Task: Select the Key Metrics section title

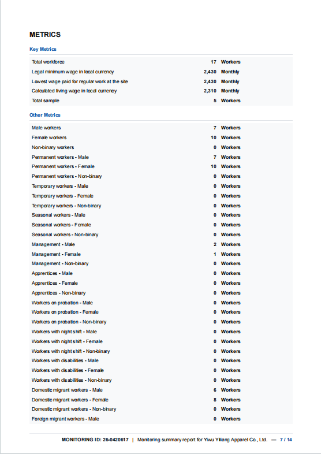Action: (x=43, y=49)
